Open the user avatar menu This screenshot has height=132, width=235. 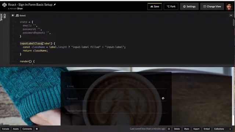(x=229, y=7)
